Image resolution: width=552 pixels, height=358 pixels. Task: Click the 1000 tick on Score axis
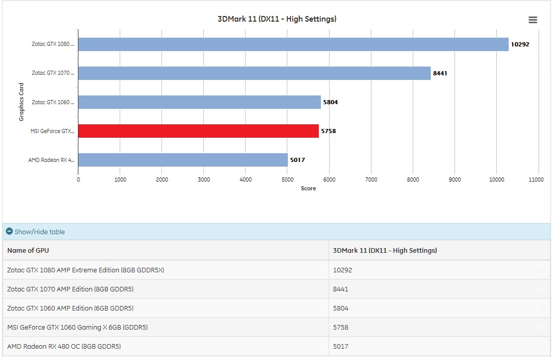click(120, 180)
